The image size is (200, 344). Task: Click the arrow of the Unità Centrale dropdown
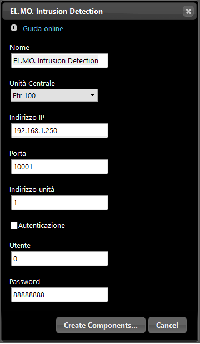click(93, 95)
